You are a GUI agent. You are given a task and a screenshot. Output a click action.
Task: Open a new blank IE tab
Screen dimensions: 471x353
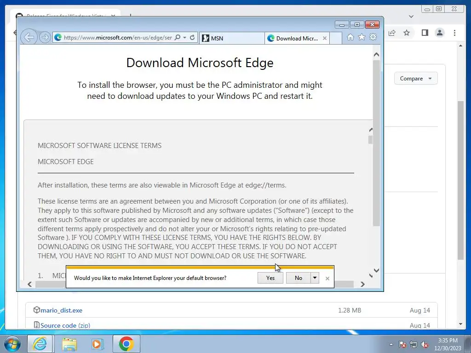tap(336, 38)
